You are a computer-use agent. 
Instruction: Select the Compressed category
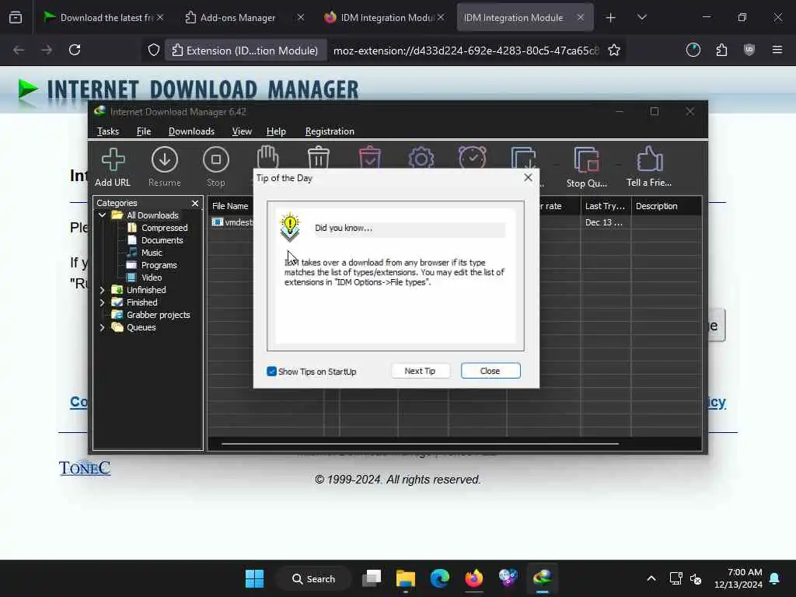[x=158, y=228]
